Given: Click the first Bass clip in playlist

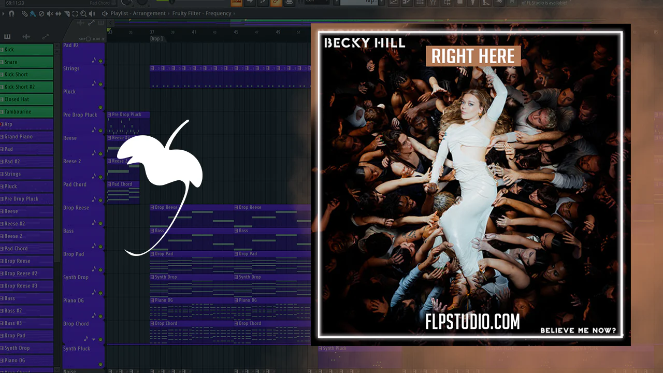Looking at the screenshot, I should [192, 239].
